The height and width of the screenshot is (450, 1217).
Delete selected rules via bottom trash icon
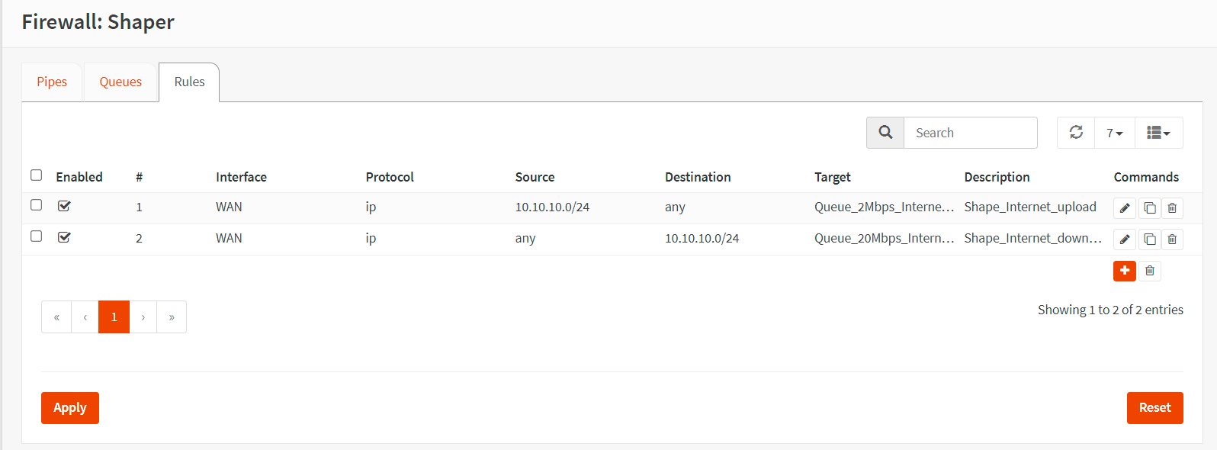coord(1149,271)
